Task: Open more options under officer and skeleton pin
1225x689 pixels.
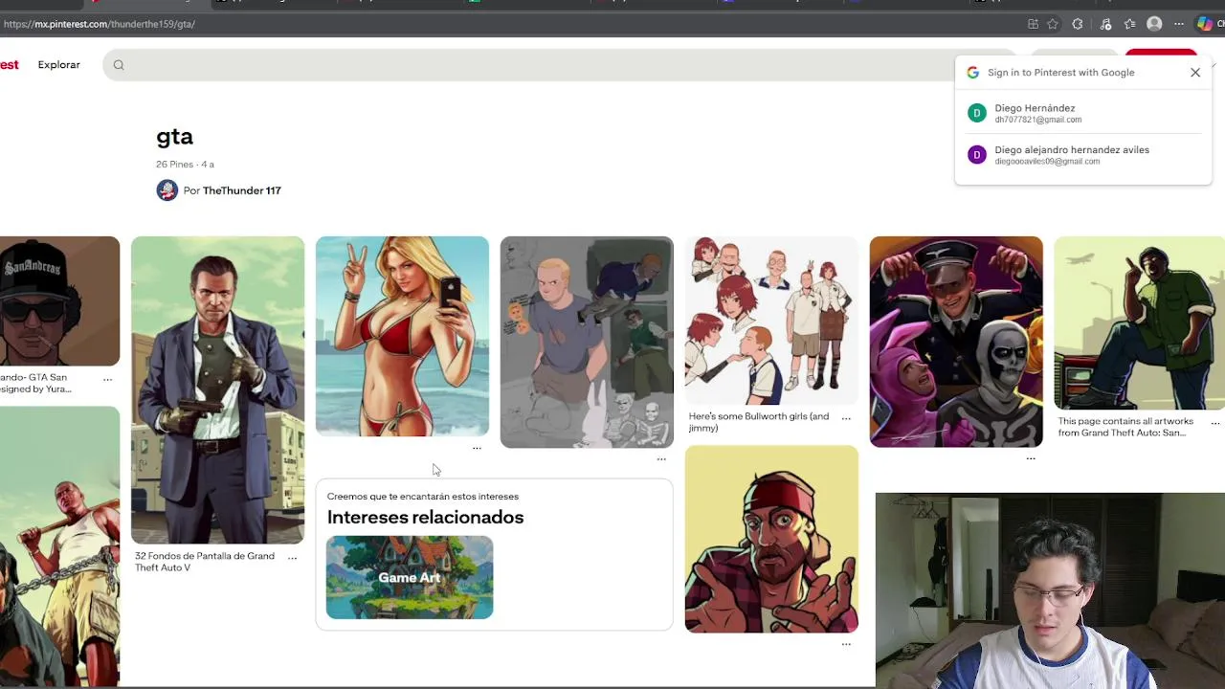Action: tap(1031, 458)
